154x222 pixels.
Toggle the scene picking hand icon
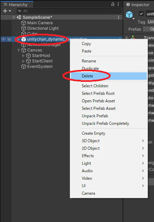click(x=9, y=39)
